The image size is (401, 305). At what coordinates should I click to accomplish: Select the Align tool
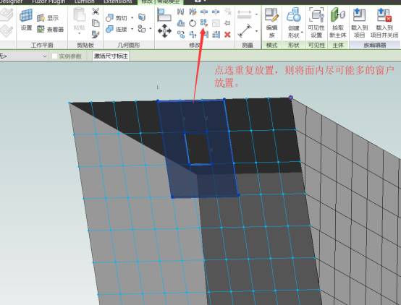[x=164, y=14]
